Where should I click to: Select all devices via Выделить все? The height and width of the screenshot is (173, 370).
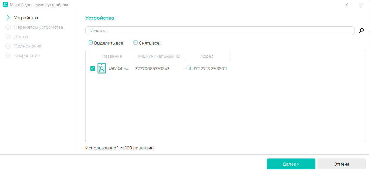click(106, 43)
